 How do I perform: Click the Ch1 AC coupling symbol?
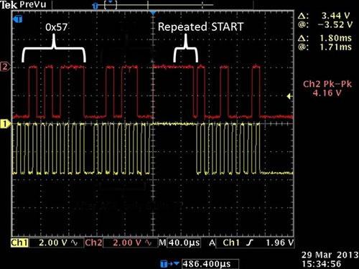coord(75,243)
